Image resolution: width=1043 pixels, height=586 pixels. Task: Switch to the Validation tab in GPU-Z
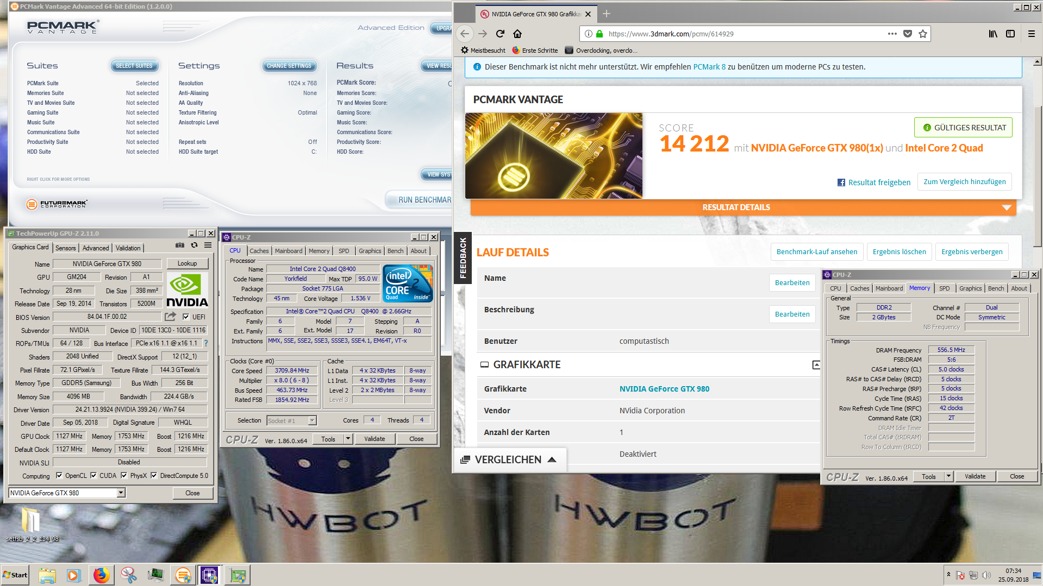pyautogui.click(x=128, y=248)
